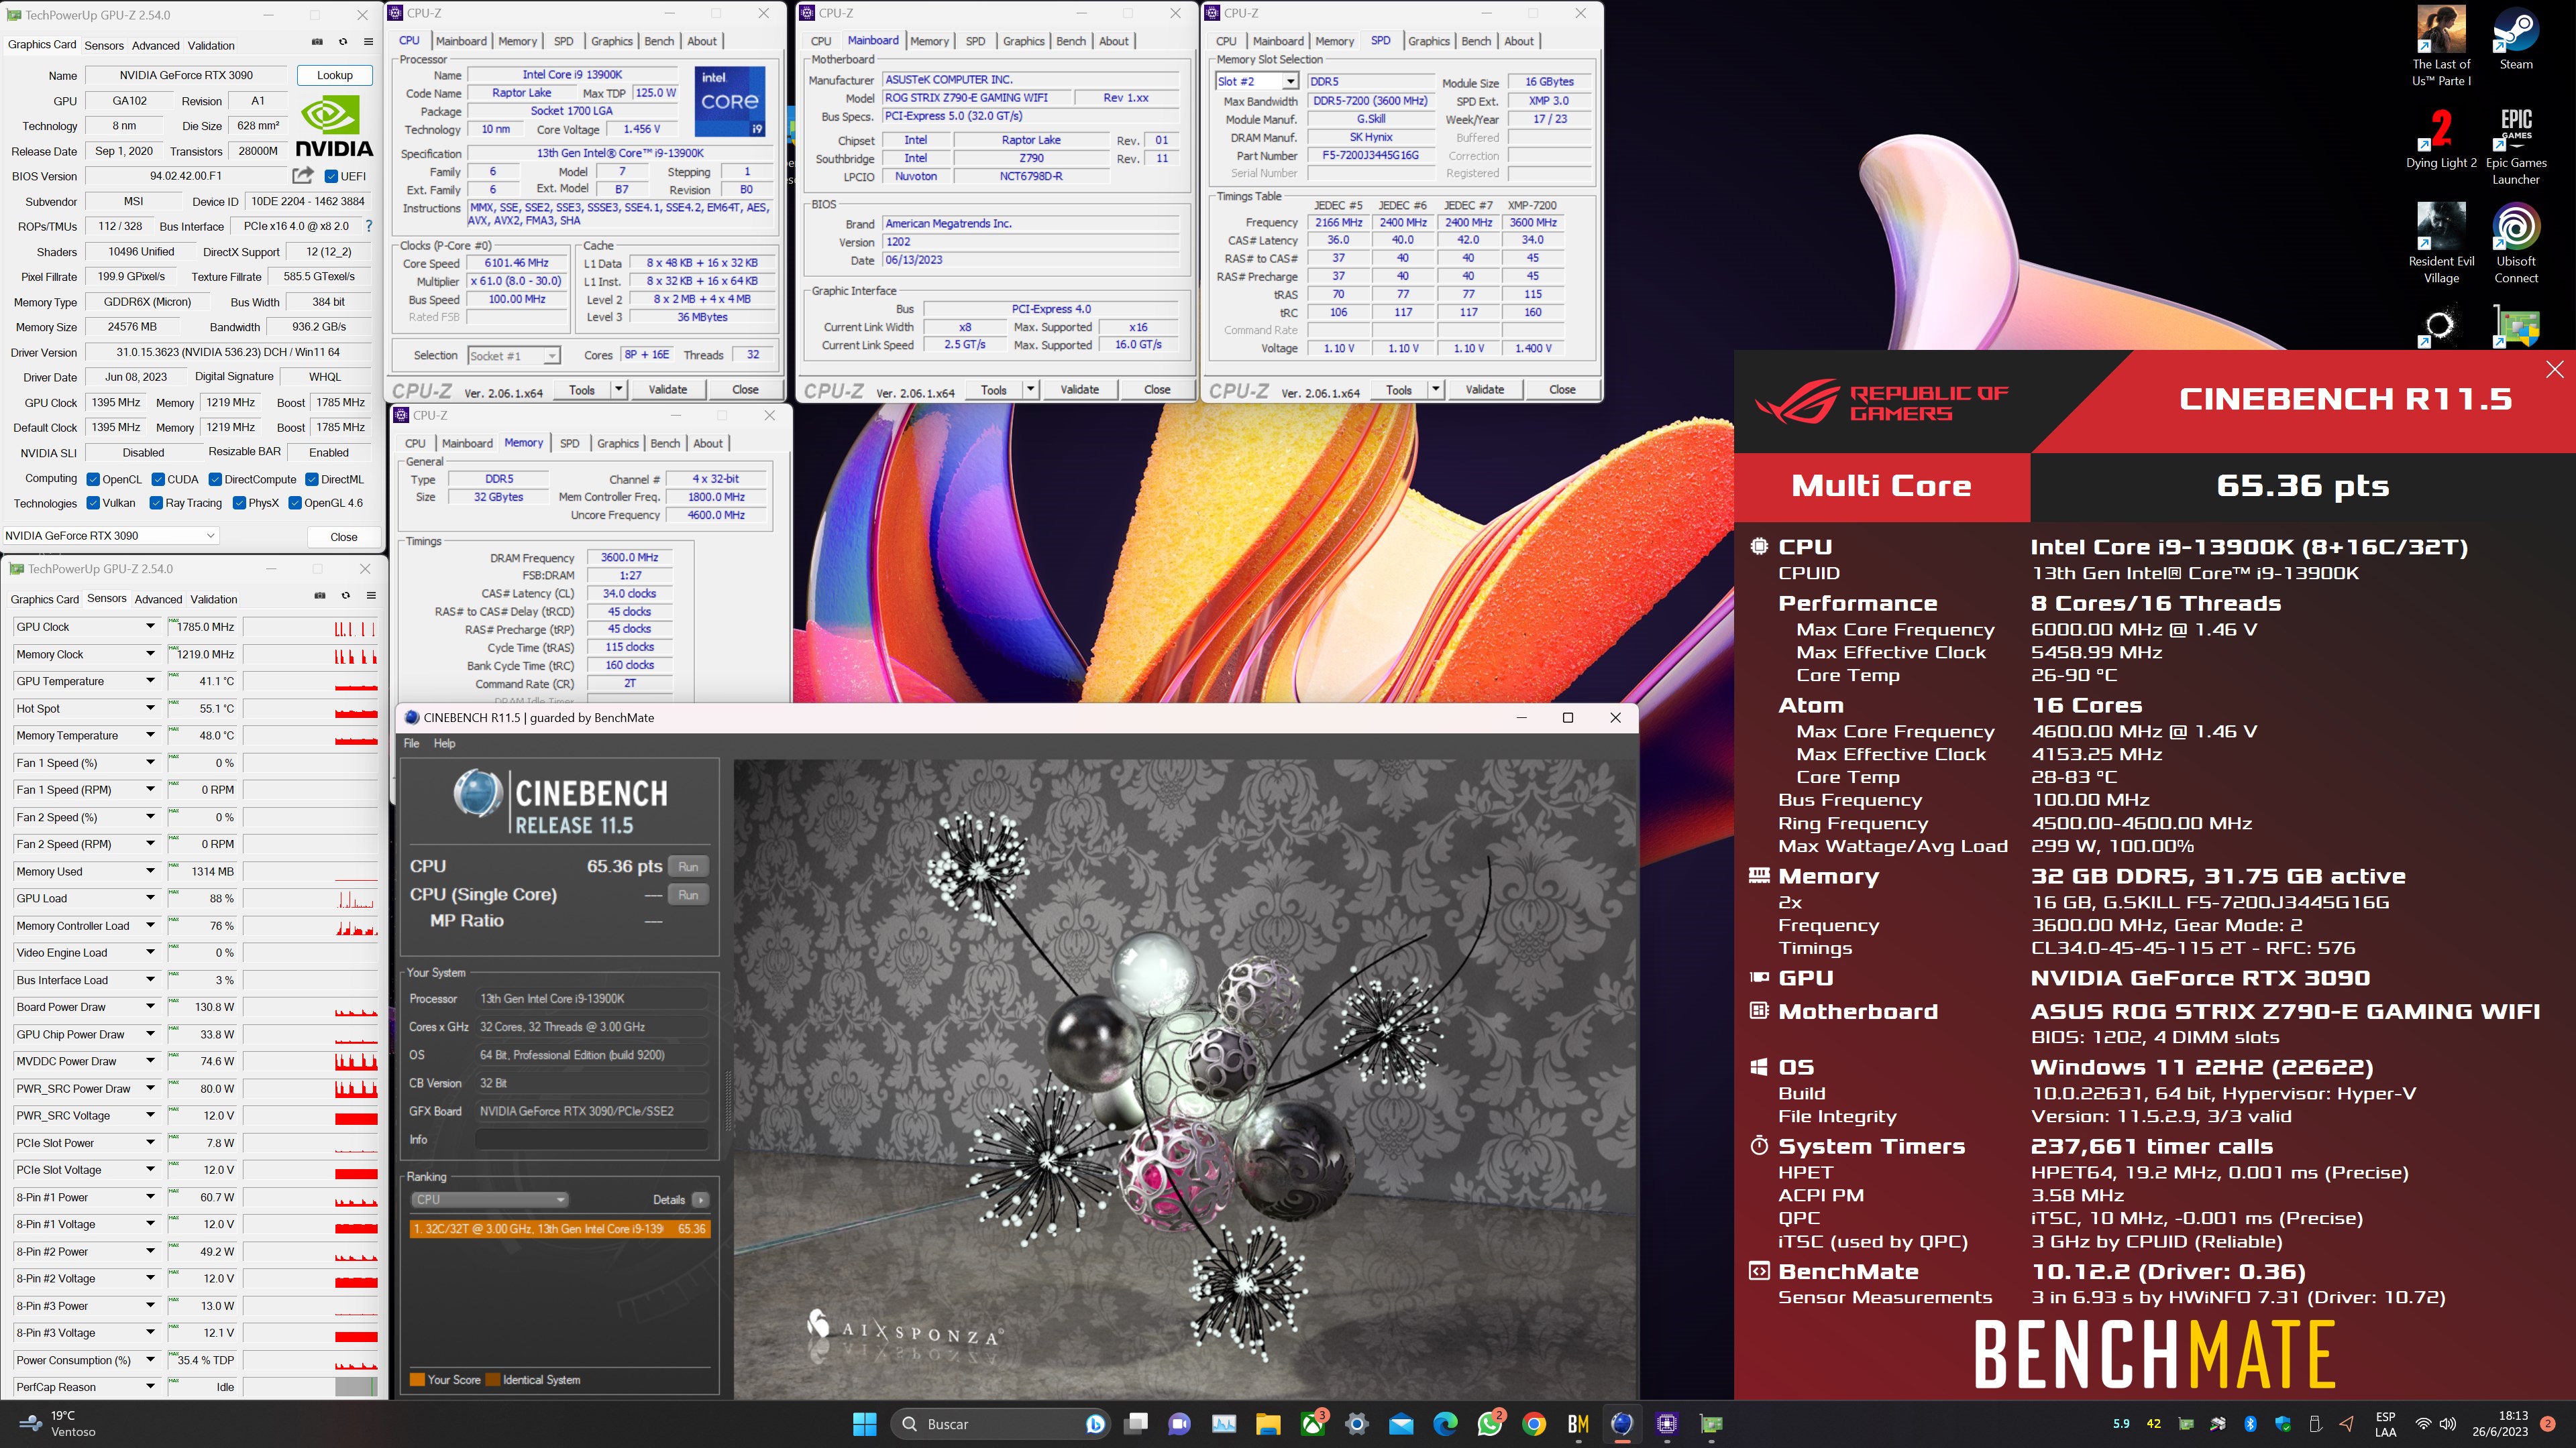Open the Hot Spot sensor dropdown arrow
2576x1448 pixels.
click(150, 709)
